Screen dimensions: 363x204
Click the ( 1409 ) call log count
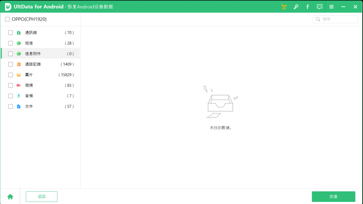pos(67,64)
